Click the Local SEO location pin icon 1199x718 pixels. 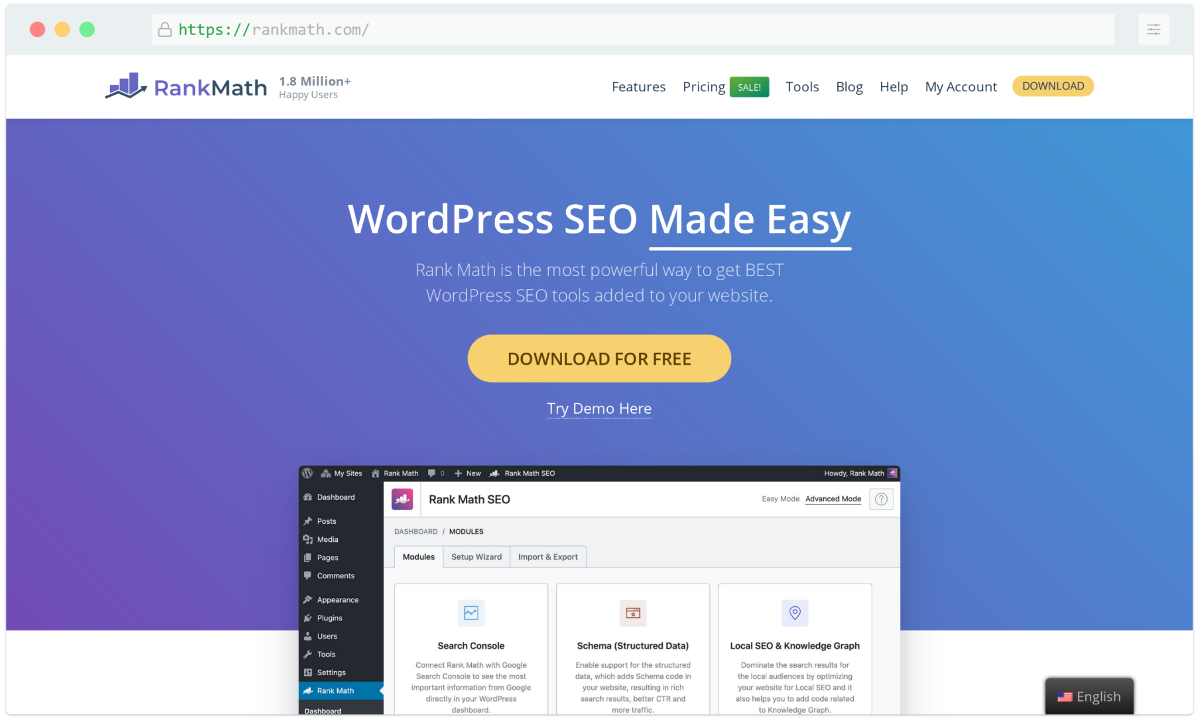pyautogui.click(x=794, y=613)
